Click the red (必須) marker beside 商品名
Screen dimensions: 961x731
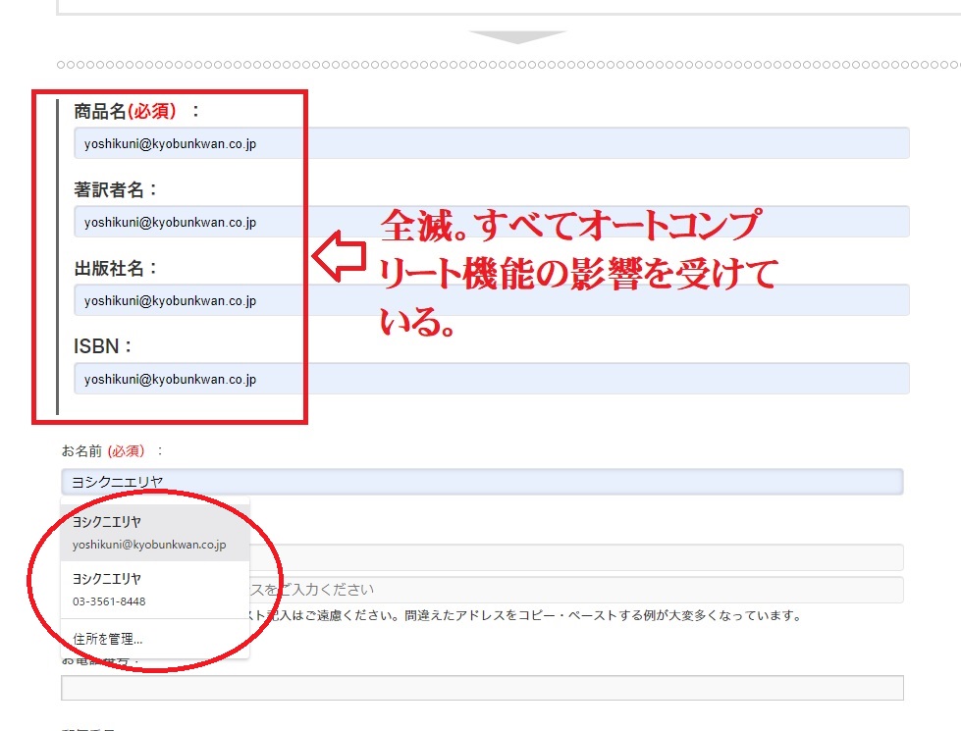[152, 111]
